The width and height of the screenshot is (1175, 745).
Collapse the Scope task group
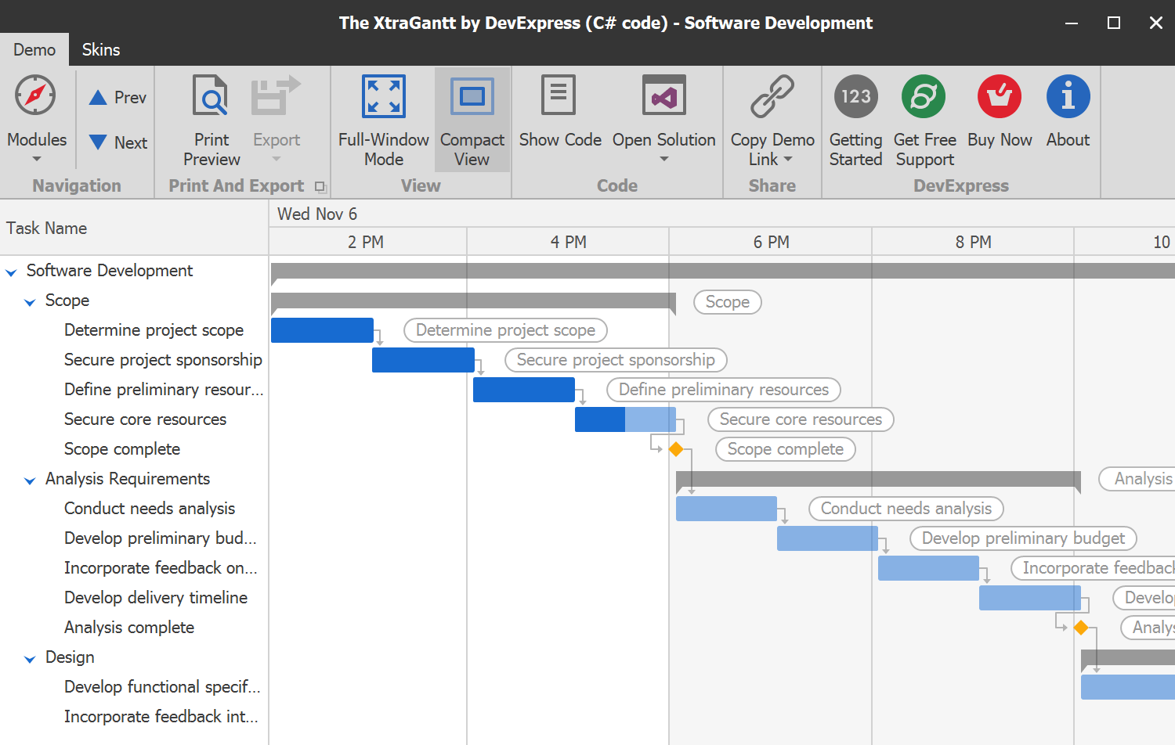click(30, 301)
